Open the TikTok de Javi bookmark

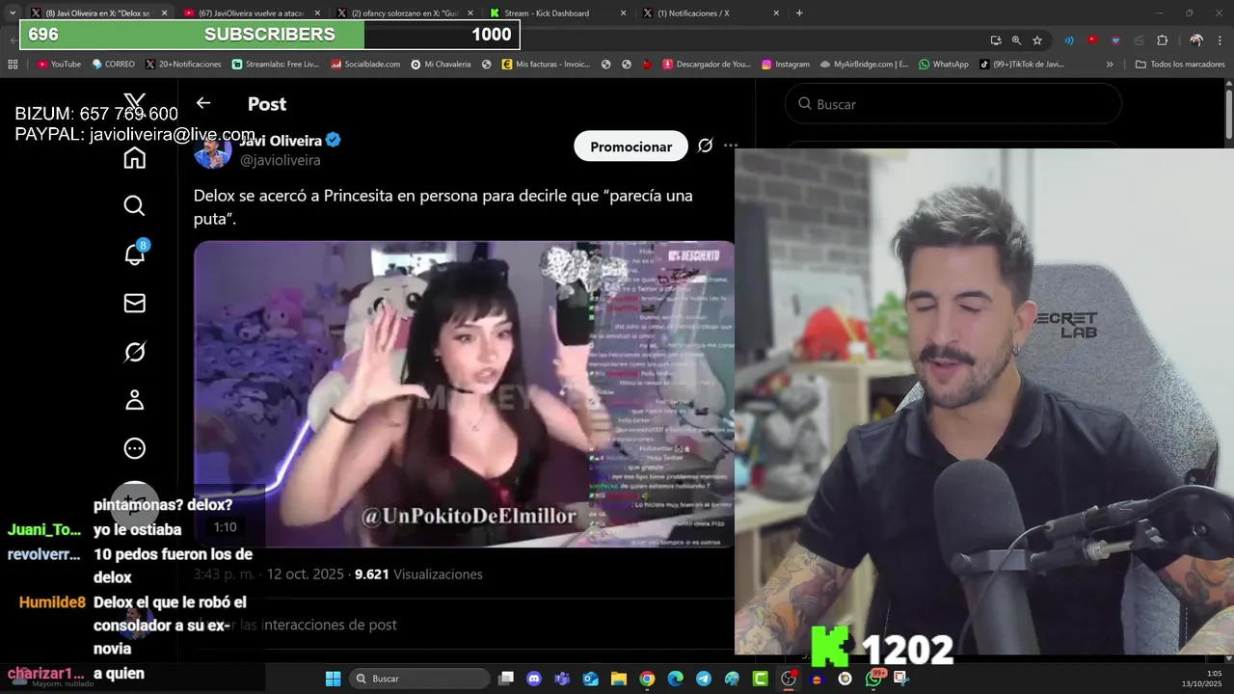click(x=1021, y=65)
